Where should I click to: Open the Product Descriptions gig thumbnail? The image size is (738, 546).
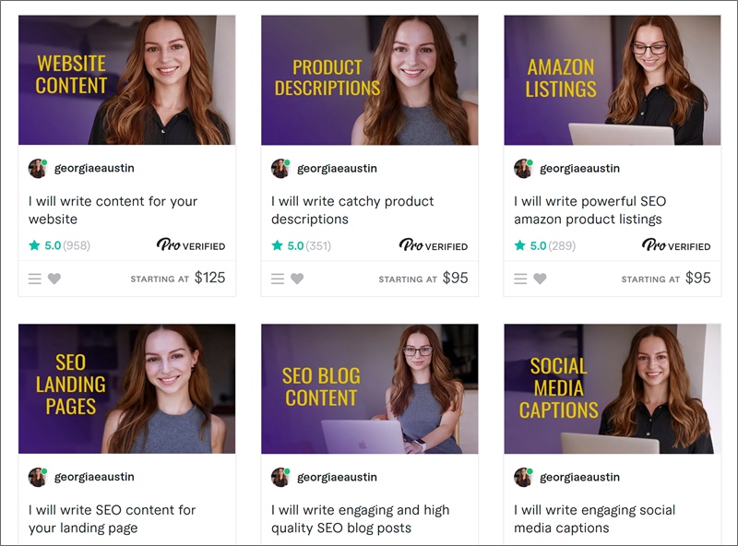[x=369, y=80]
